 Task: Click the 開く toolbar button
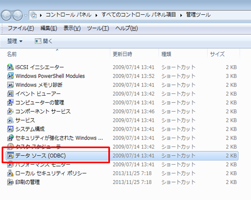point(44,41)
